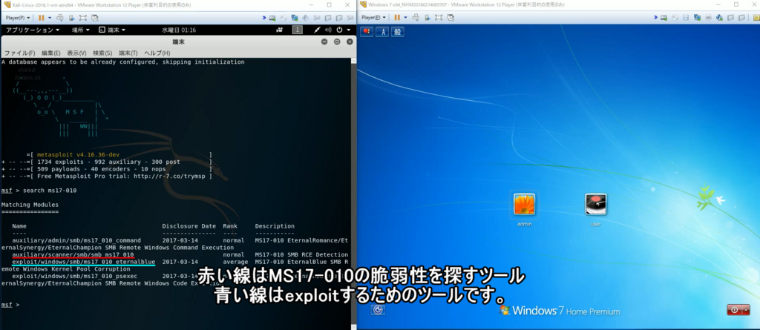Open ヘルプ(H) menu in terminal

point(157,53)
